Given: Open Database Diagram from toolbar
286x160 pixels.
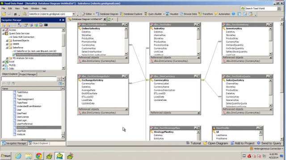Looking at the screenshot, I should coord(107,14).
